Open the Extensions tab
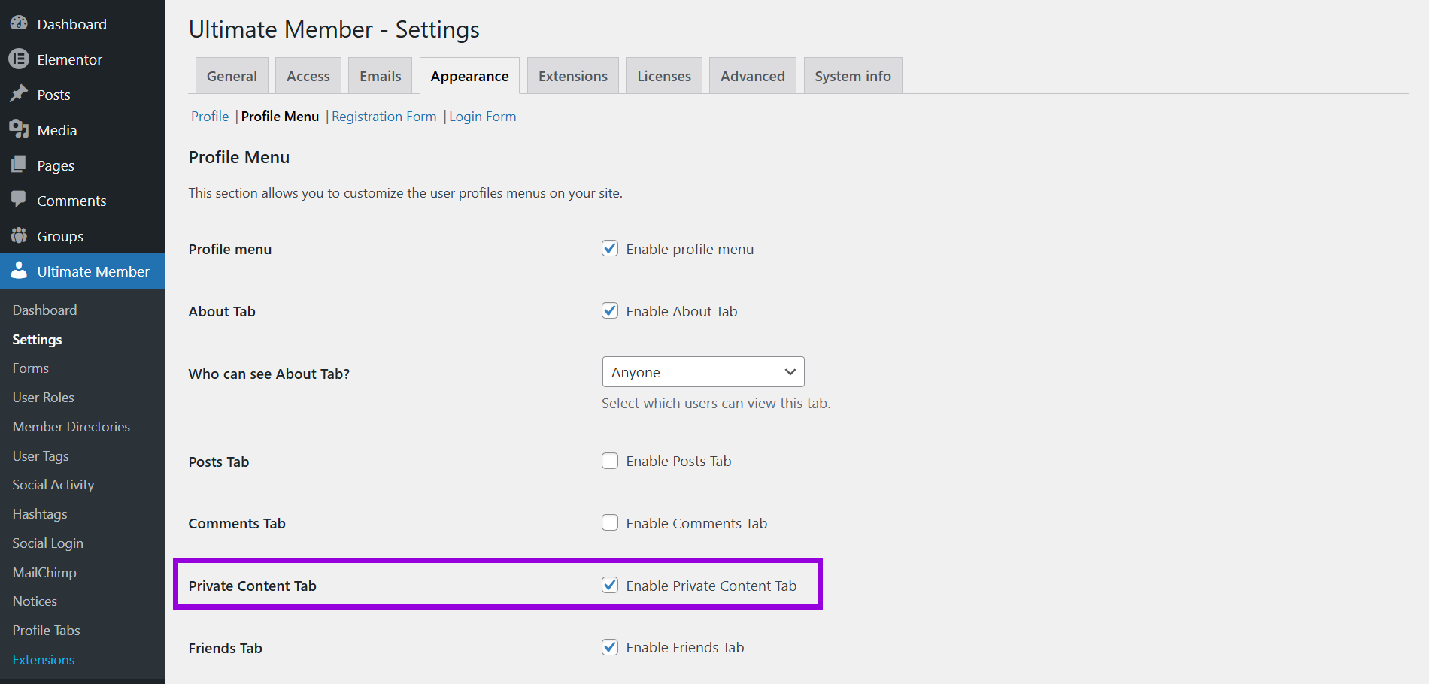Image resolution: width=1429 pixels, height=684 pixels. pyautogui.click(x=573, y=76)
